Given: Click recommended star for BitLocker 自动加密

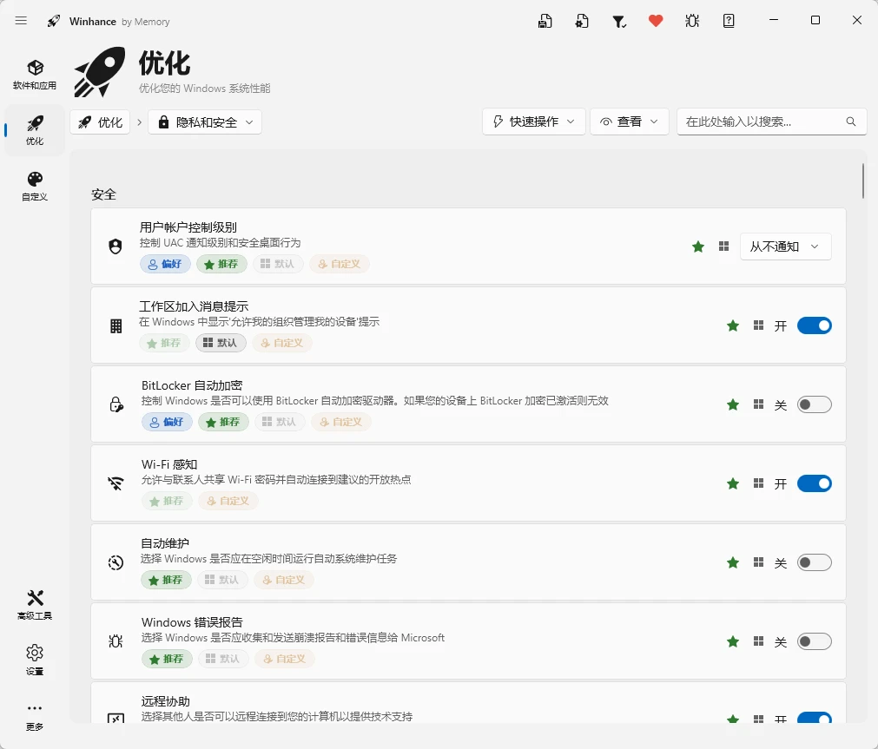Looking at the screenshot, I should coord(732,404).
